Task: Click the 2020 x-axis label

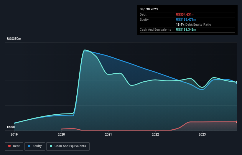Action: [61, 134]
